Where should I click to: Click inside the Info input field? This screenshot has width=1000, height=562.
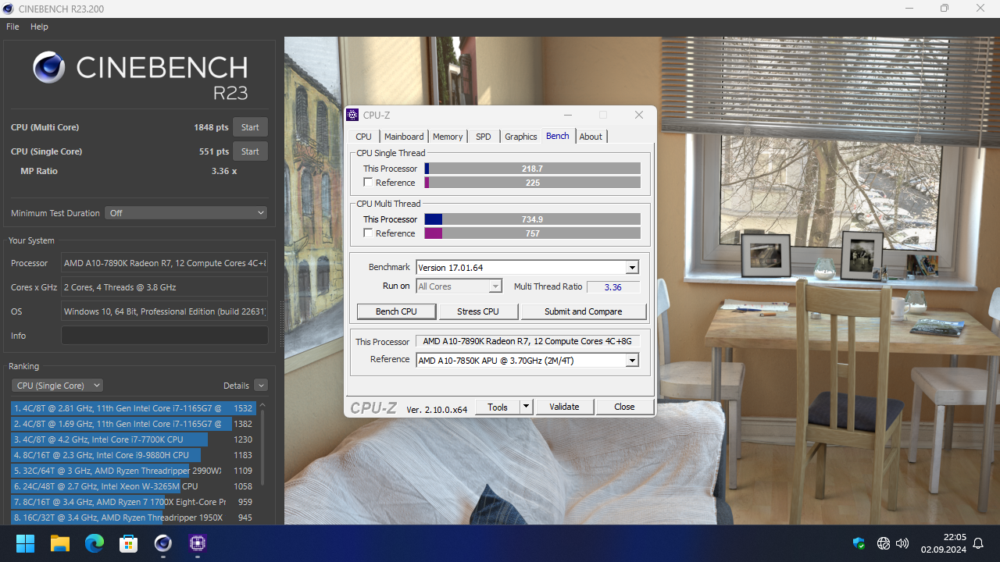click(164, 335)
